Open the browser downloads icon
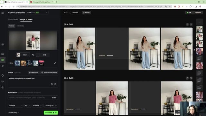Viewport: 206px width, 116px height. pos(196,6)
